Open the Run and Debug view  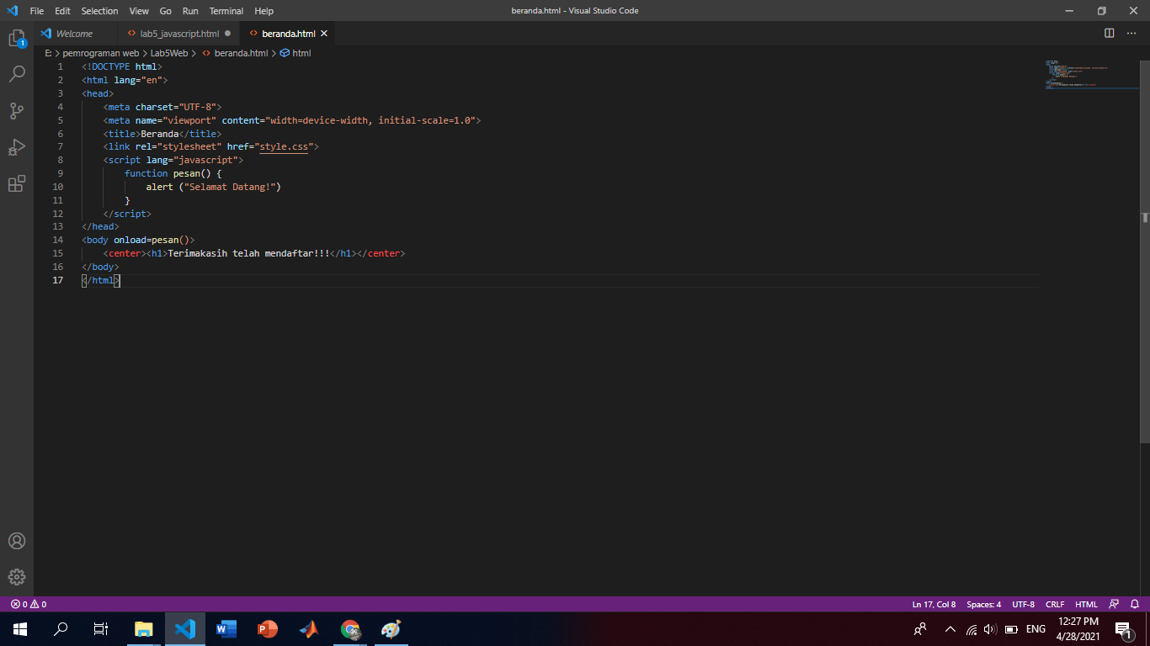[17, 147]
